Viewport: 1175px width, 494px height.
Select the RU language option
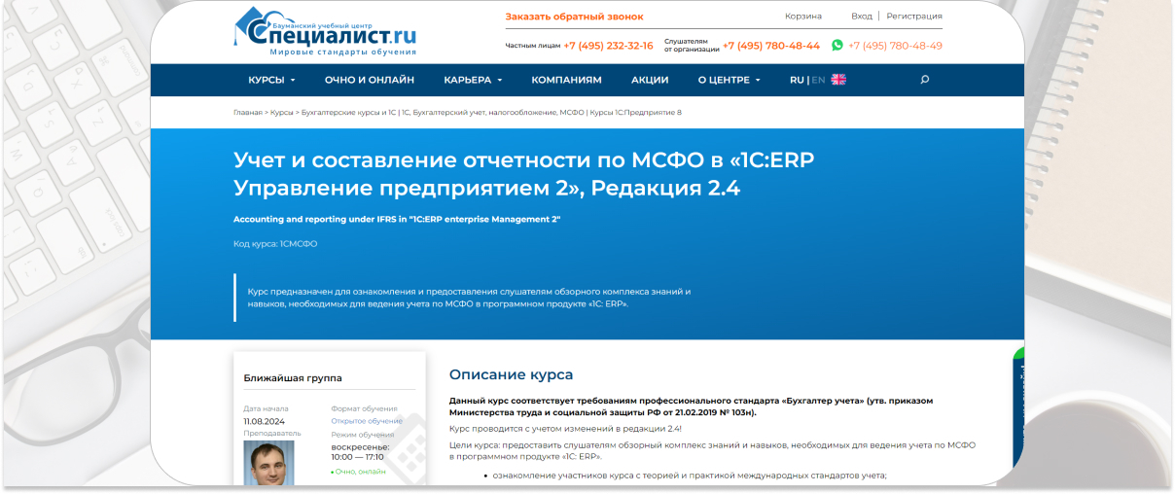[x=797, y=80]
